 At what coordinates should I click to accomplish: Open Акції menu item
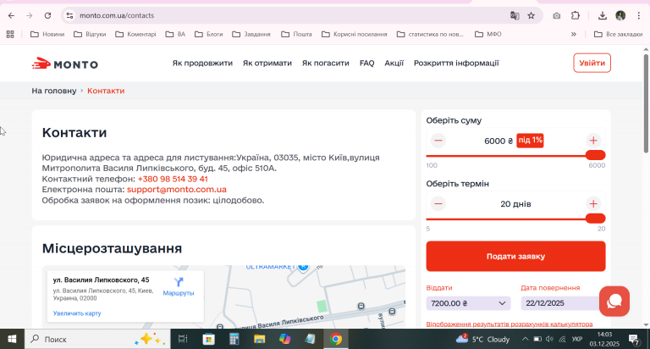point(394,63)
